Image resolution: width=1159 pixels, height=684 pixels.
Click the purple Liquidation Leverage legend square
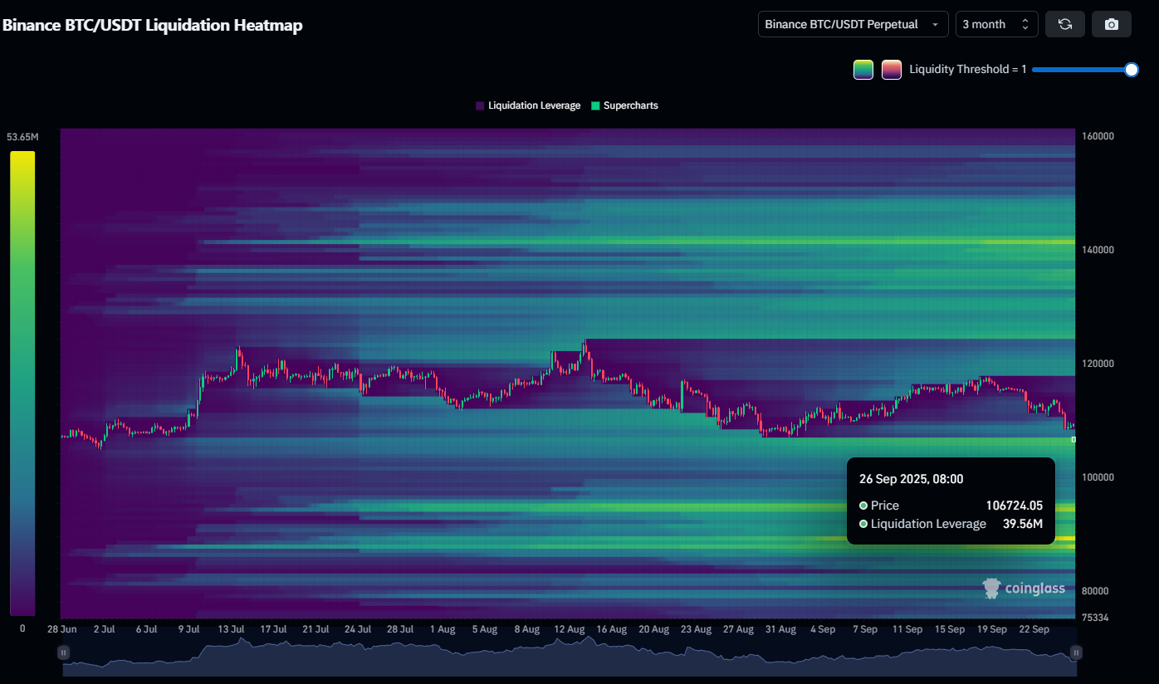(x=480, y=105)
